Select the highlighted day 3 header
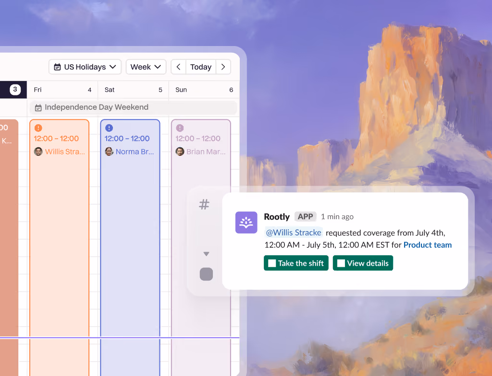 pyautogui.click(x=13, y=90)
